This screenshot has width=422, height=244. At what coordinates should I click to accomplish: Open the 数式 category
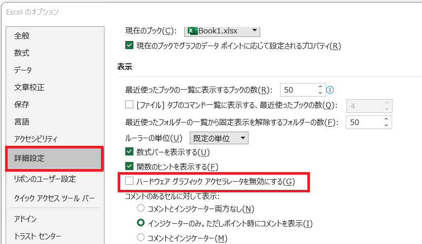(x=22, y=53)
